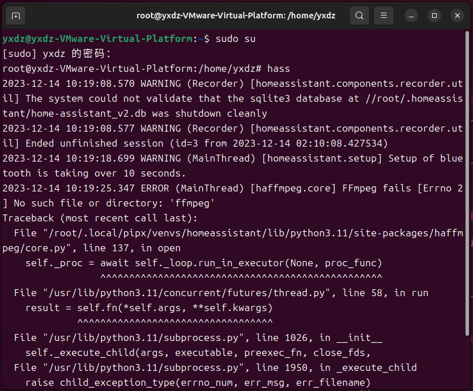Minimize the terminal window
The height and width of the screenshot is (391, 473).
coord(411,16)
